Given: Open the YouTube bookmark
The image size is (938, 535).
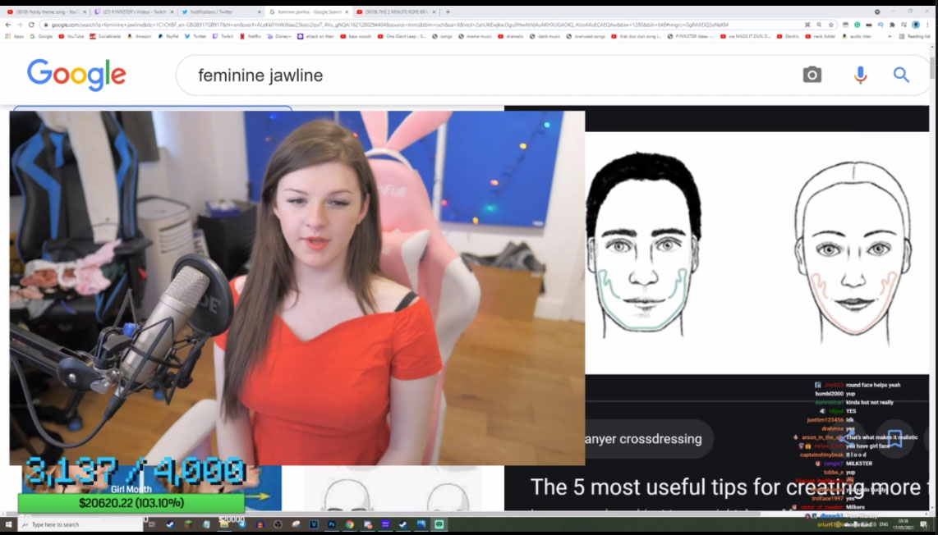Looking at the screenshot, I should click(x=71, y=36).
